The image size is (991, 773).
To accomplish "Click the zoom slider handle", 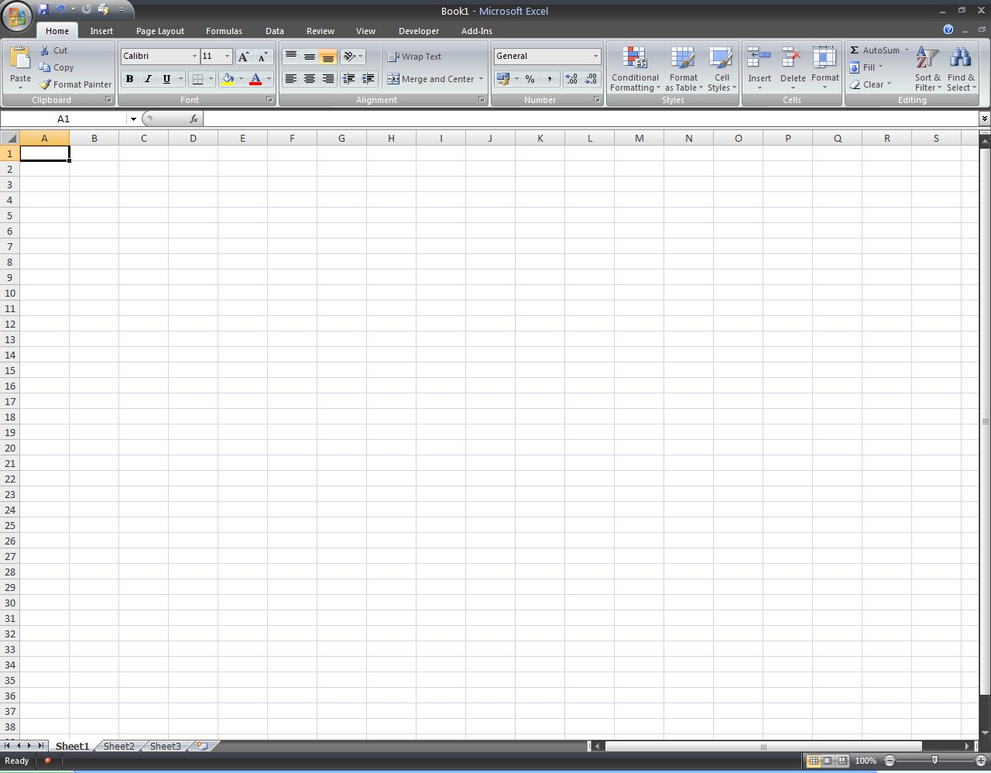I will 934,761.
